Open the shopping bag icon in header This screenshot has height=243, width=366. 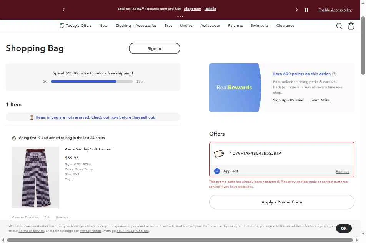(x=351, y=26)
